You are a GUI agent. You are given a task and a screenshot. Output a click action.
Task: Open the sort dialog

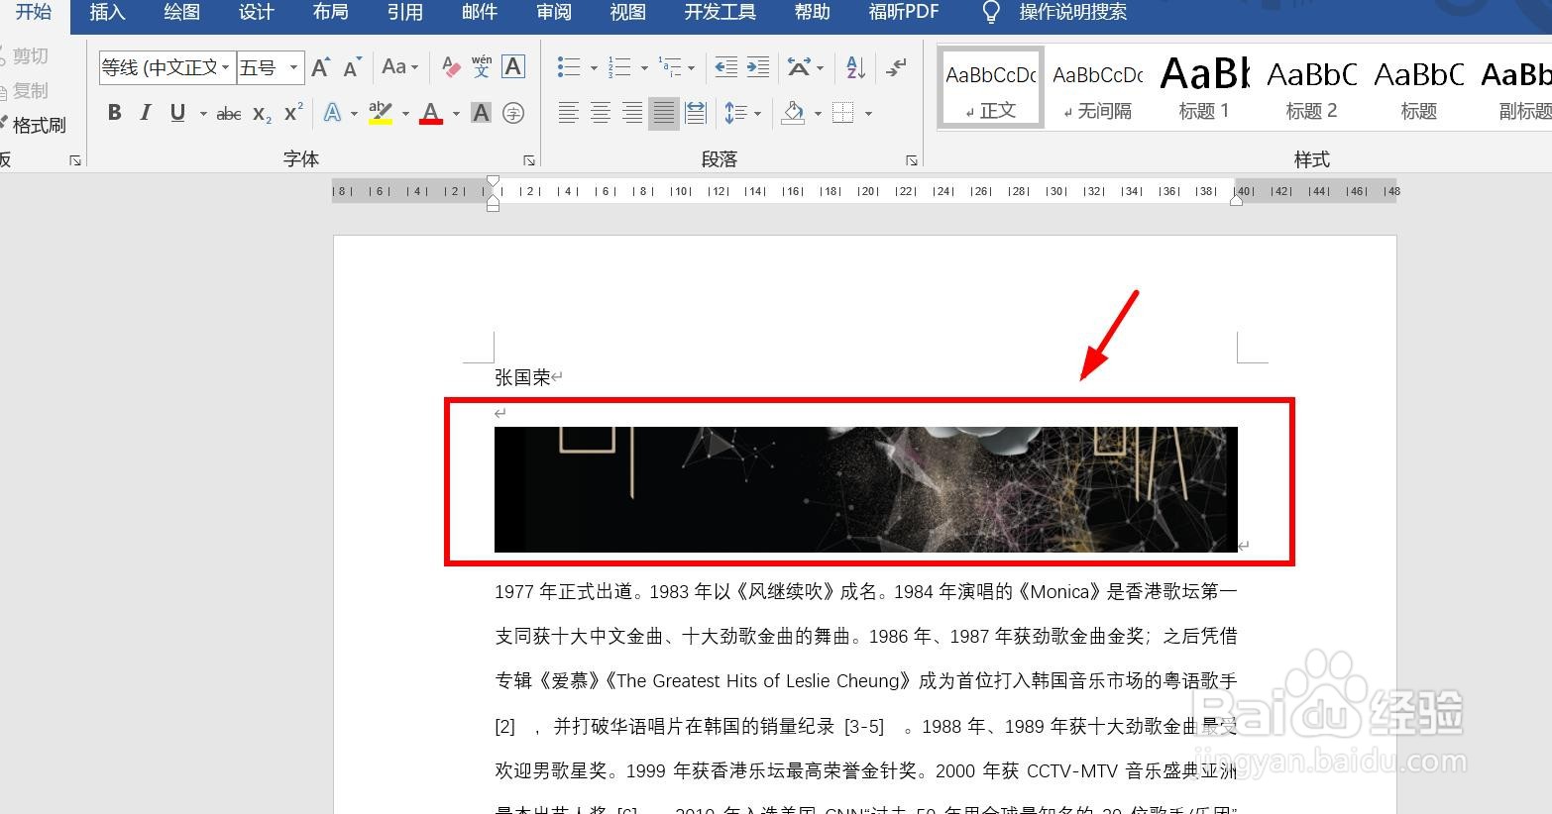click(x=853, y=66)
